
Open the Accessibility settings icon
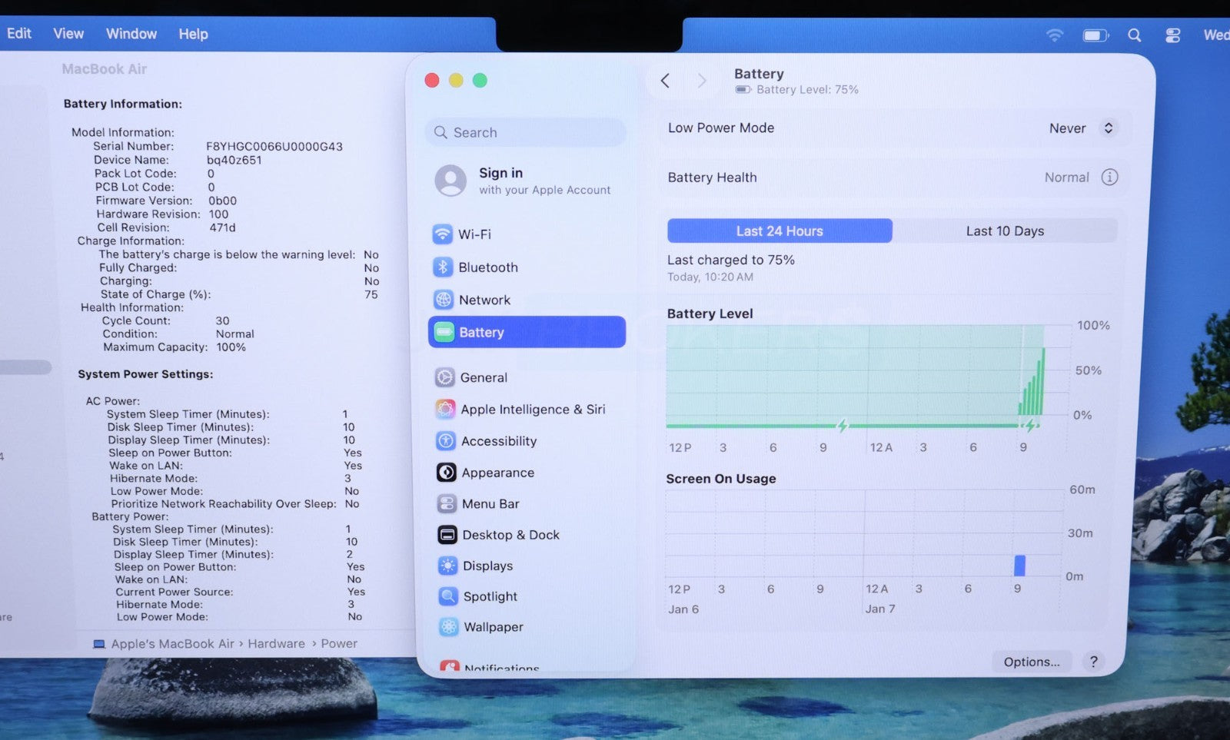pos(445,440)
